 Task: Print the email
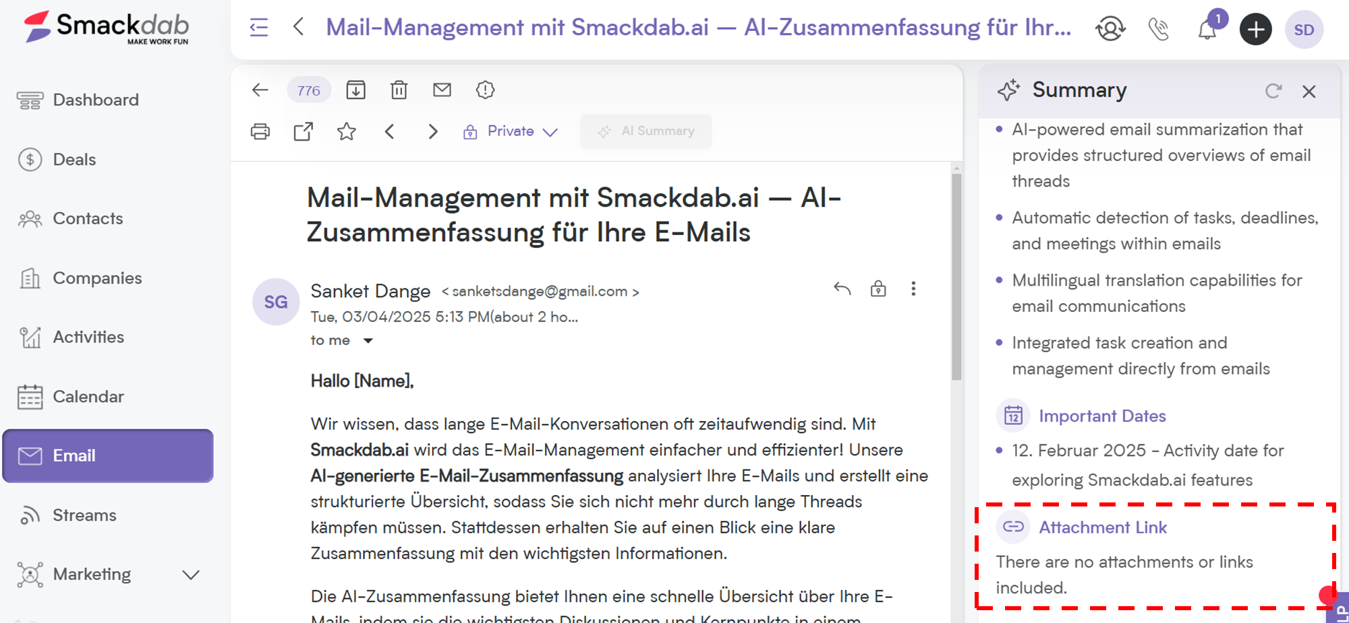click(260, 131)
